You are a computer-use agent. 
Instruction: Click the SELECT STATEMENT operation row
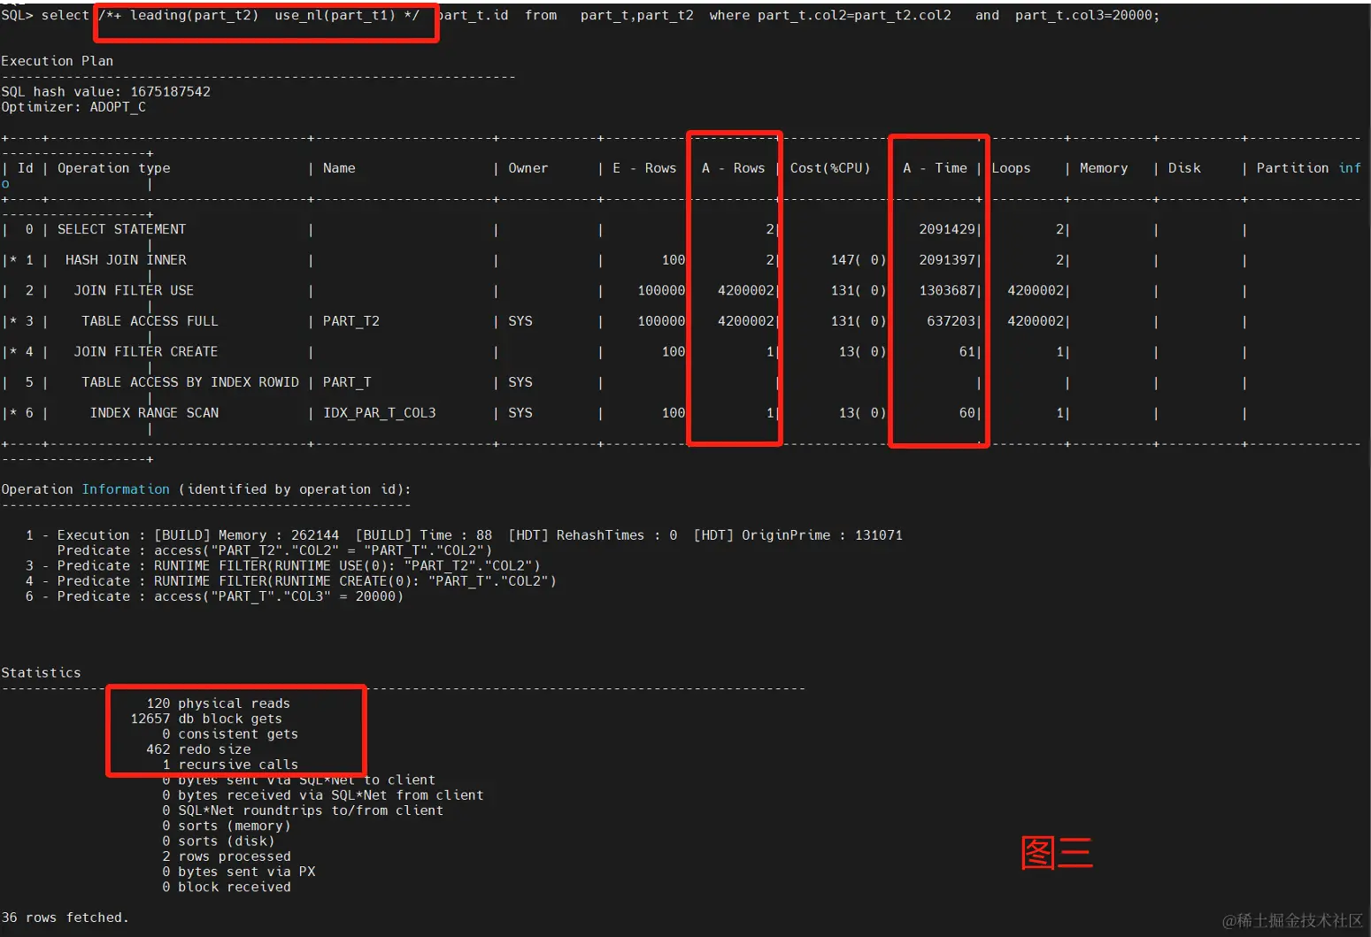click(x=121, y=229)
